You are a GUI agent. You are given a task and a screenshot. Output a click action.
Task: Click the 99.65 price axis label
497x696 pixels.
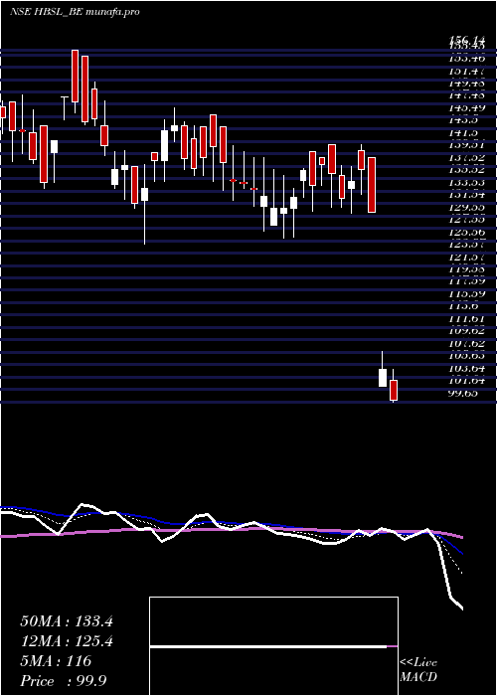pyautogui.click(x=463, y=393)
